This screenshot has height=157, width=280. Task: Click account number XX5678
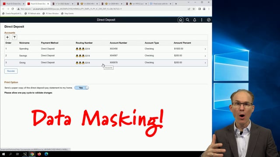[114, 62]
